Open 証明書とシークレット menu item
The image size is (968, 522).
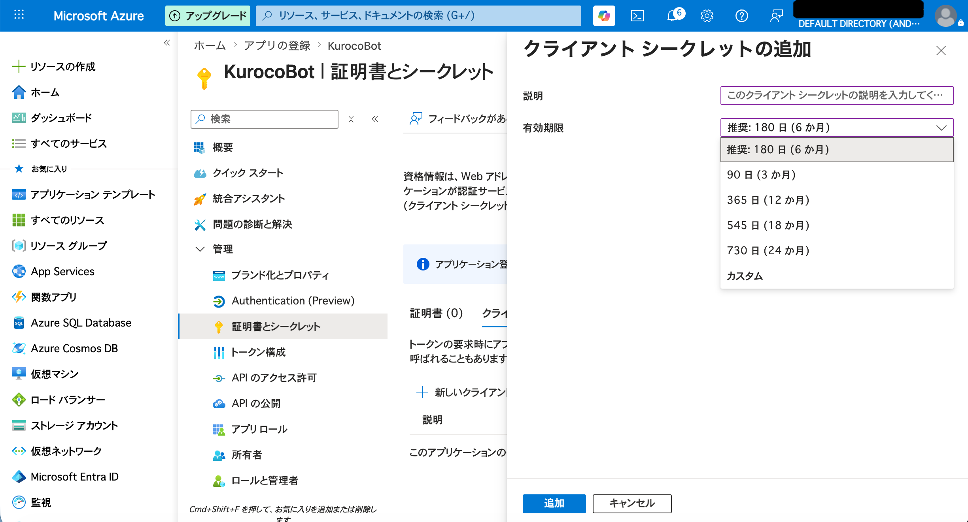pyautogui.click(x=283, y=327)
